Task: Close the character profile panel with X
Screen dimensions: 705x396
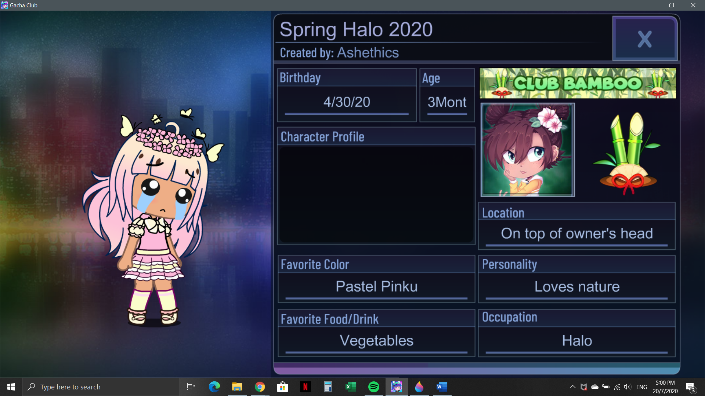Action: pyautogui.click(x=645, y=38)
